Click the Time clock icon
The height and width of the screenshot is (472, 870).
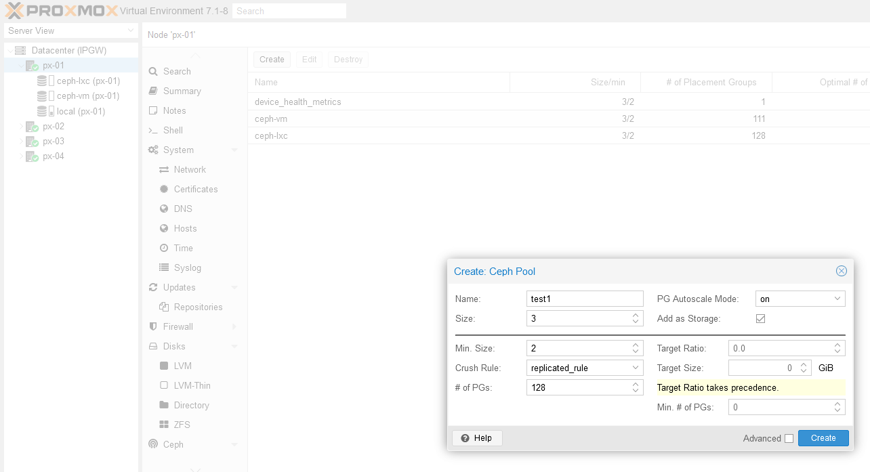tap(164, 248)
